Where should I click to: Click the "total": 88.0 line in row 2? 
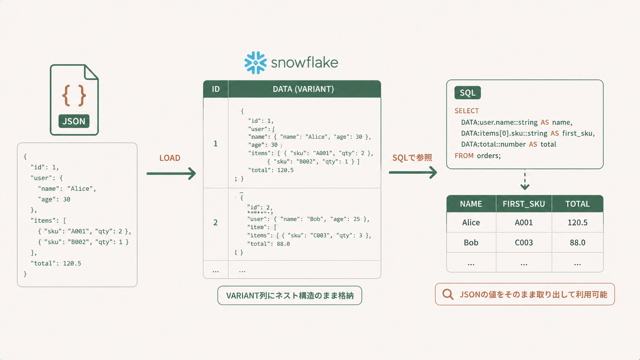(x=268, y=244)
